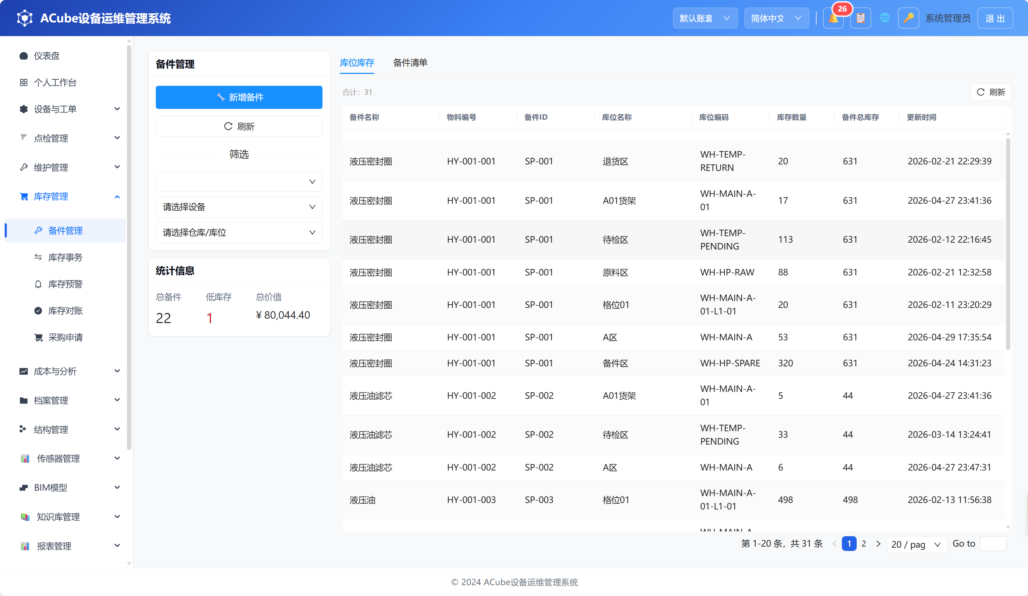Viewport: 1028px width, 596px height.
Task: Click timestamp 2026-04-29 17:35:54
Action: tap(949, 337)
